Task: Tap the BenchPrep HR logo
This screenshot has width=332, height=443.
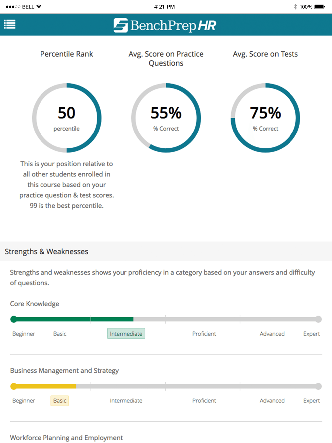Action: pos(165,25)
